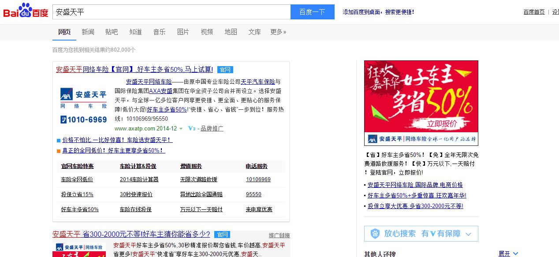Click the 电话服务 column header

coord(257,166)
